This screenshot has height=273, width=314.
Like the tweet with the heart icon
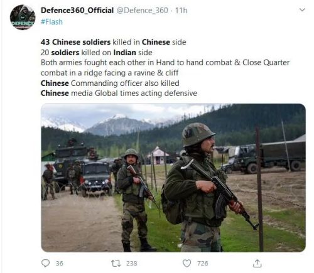click(187, 263)
